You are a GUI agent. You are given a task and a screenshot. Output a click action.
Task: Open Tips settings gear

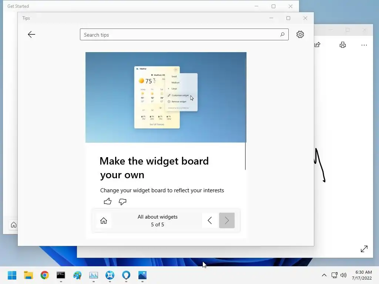click(x=300, y=34)
